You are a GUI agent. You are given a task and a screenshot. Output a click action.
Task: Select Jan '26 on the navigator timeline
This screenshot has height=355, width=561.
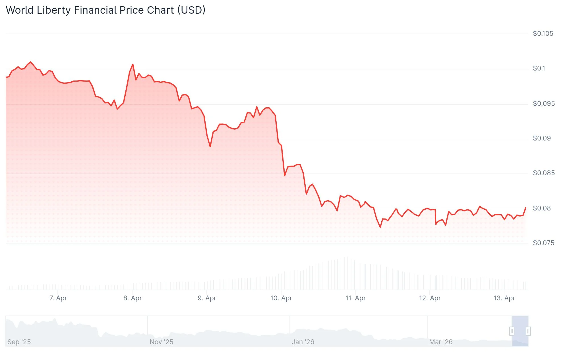(303, 342)
